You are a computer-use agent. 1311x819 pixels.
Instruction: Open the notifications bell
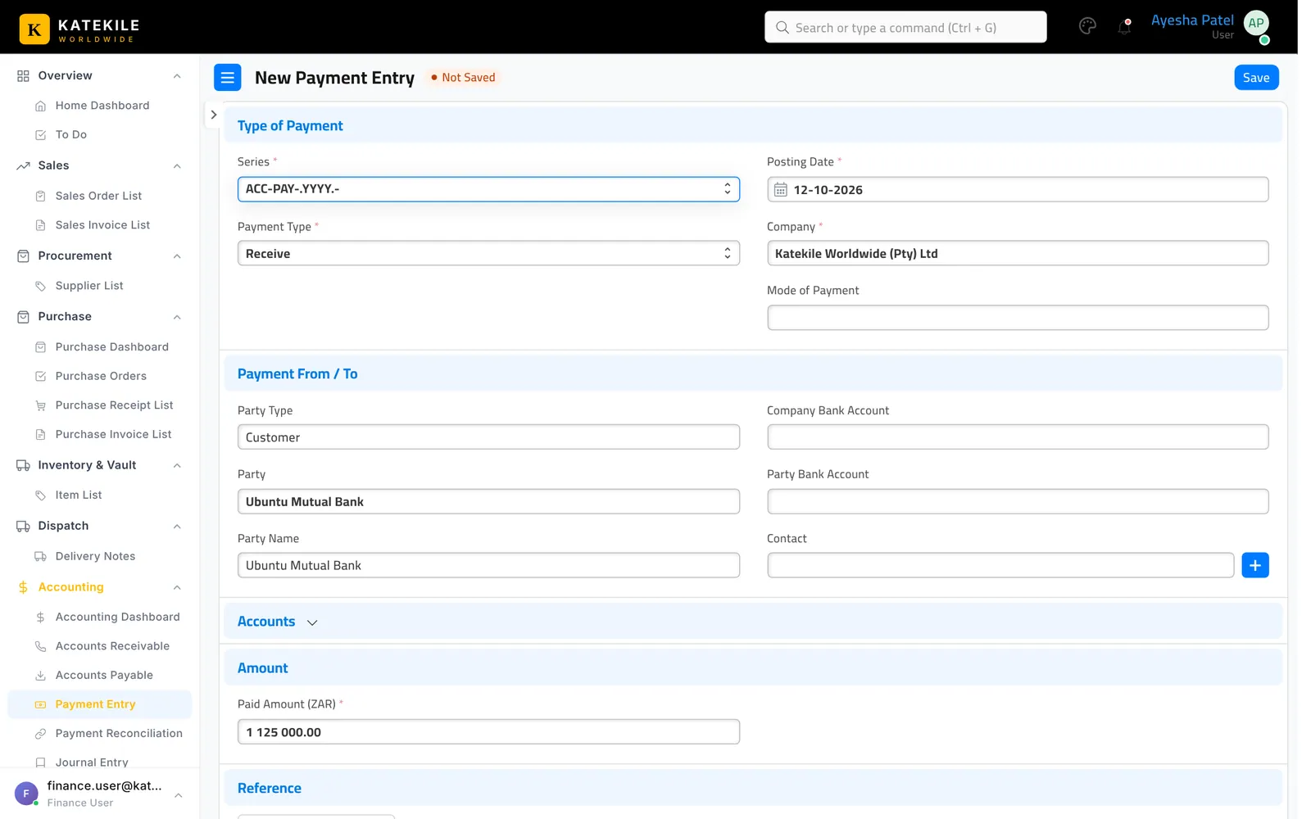tap(1124, 26)
